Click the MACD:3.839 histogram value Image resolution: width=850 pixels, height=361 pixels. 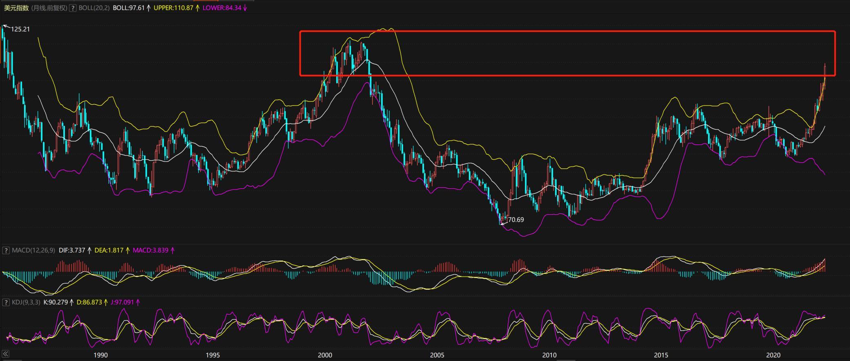click(x=151, y=250)
